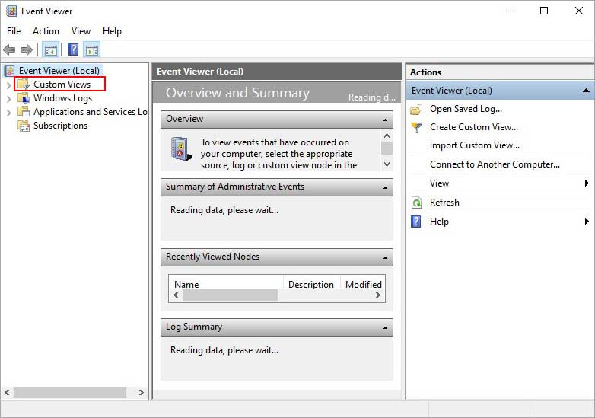Select Windows Logs in the tree

pyautogui.click(x=62, y=98)
